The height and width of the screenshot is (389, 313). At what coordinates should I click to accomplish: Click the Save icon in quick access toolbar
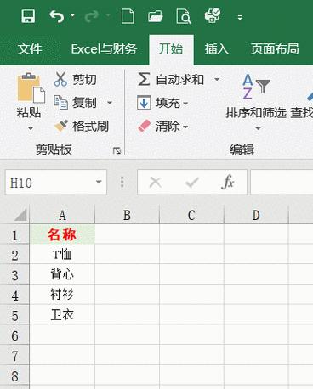28,16
